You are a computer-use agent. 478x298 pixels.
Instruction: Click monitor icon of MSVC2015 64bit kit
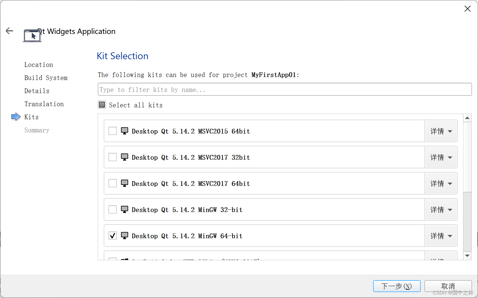tap(125, 131)
